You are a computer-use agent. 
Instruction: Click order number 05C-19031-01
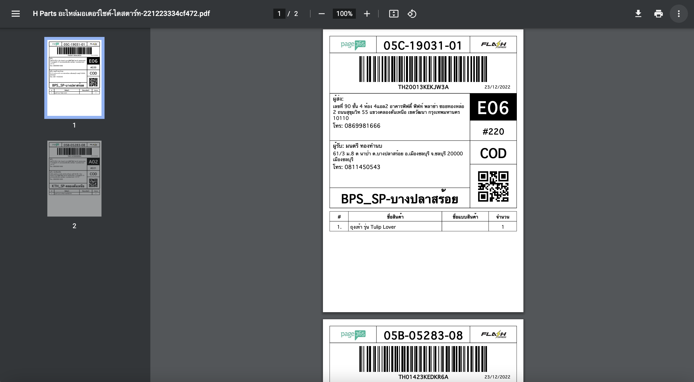tap(423, 45)
